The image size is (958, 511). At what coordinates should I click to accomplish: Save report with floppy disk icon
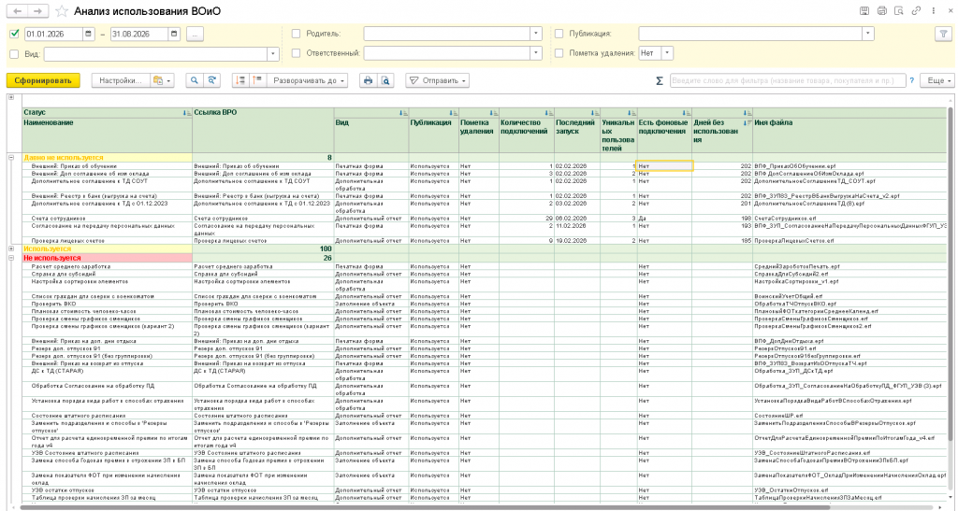click(864, 11)
